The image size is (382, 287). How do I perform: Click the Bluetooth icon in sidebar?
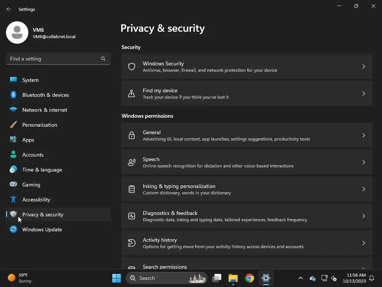click(13, 95)
